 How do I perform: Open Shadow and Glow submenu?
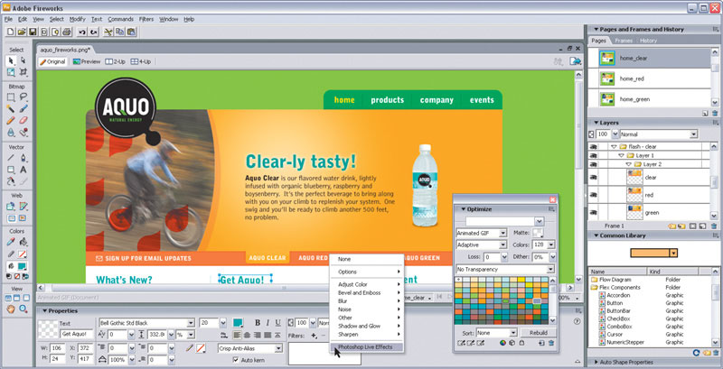click(x=367, y=326)
